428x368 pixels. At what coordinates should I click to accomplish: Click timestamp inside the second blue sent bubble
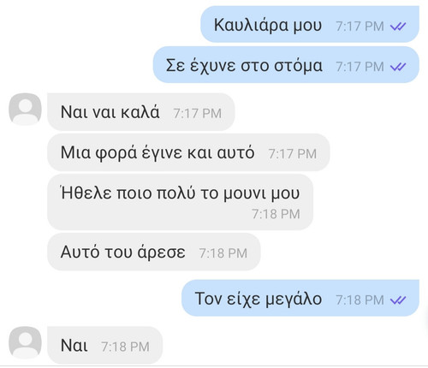coord(360,67)
